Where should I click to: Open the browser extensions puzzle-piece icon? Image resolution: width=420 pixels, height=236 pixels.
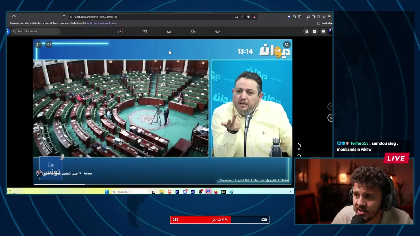click(294, 17)
